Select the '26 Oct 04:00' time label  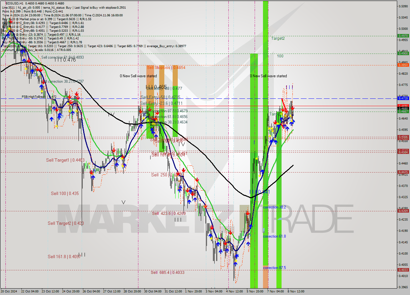tap(91, 291)
